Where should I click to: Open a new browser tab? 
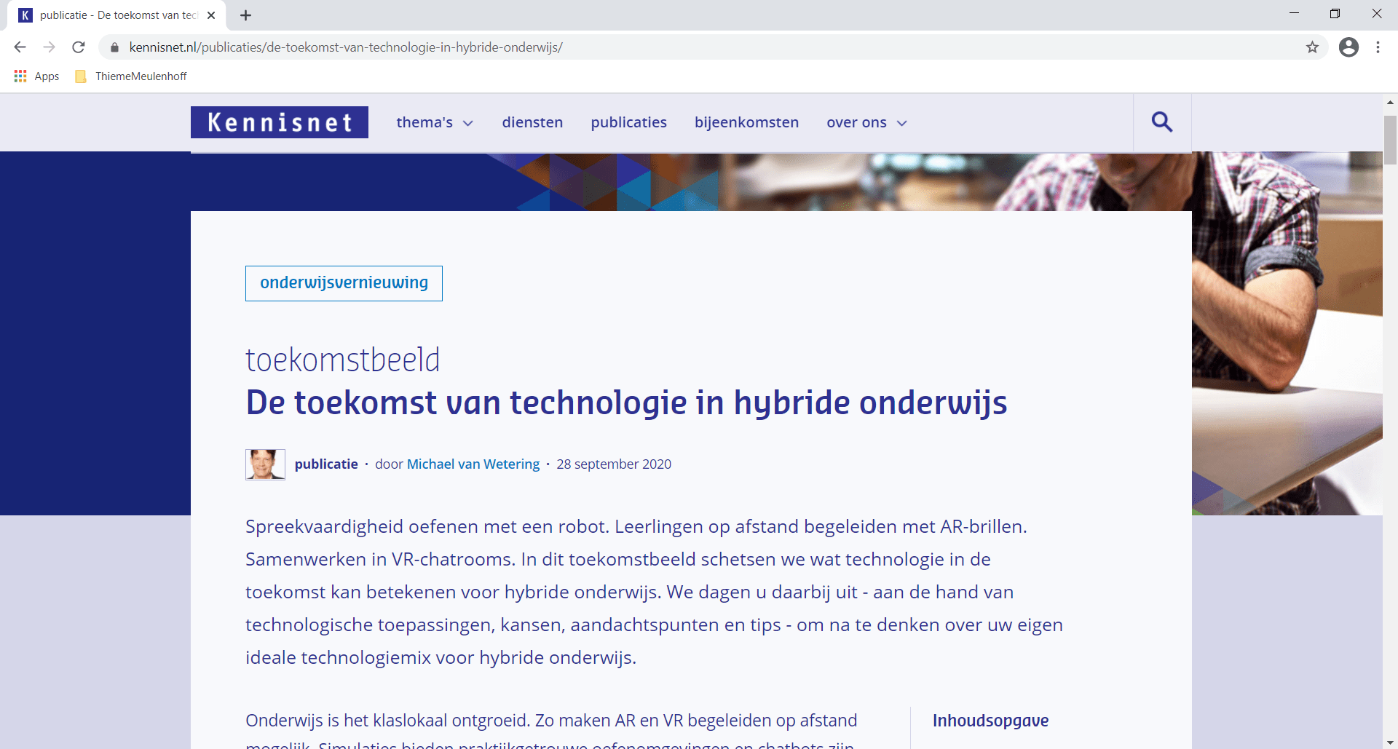245,15
